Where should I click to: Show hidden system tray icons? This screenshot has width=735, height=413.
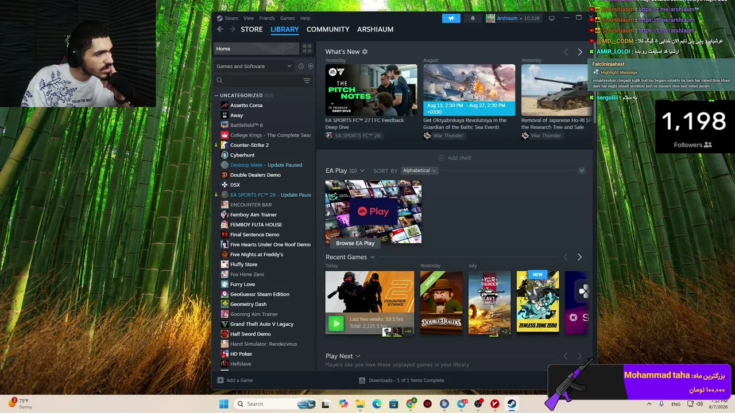pyautogui.click(x=649, y=404)
